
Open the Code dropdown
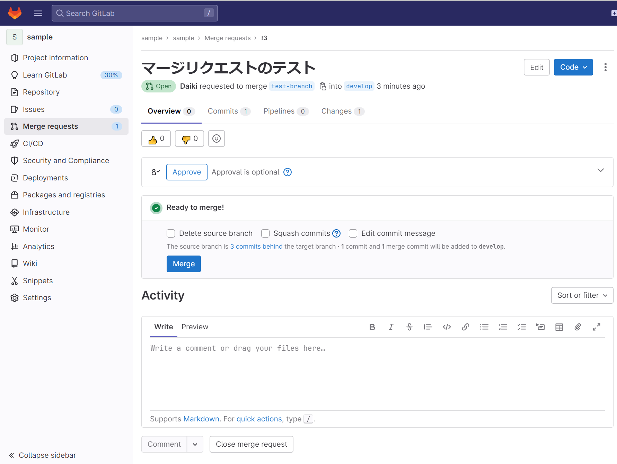pos(573,67)
